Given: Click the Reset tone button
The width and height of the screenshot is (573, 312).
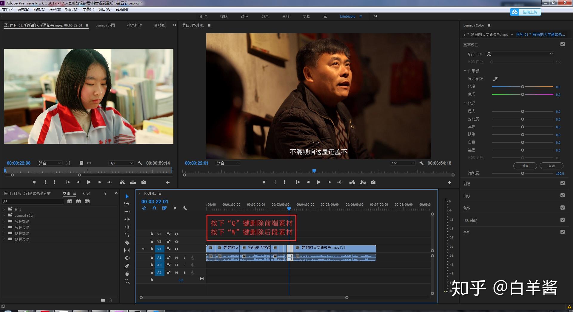Looking at the screenshot, I should tap(525, 166).
